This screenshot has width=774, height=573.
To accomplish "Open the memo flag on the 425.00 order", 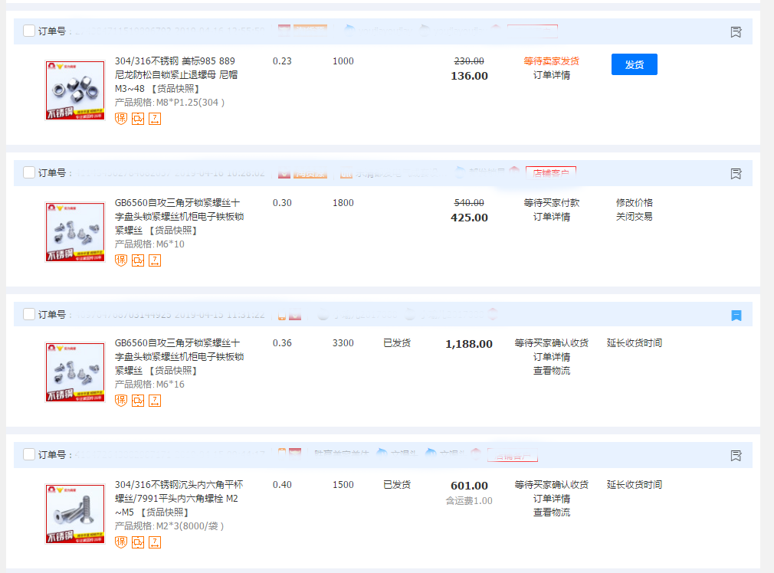I will click(736, 174).
